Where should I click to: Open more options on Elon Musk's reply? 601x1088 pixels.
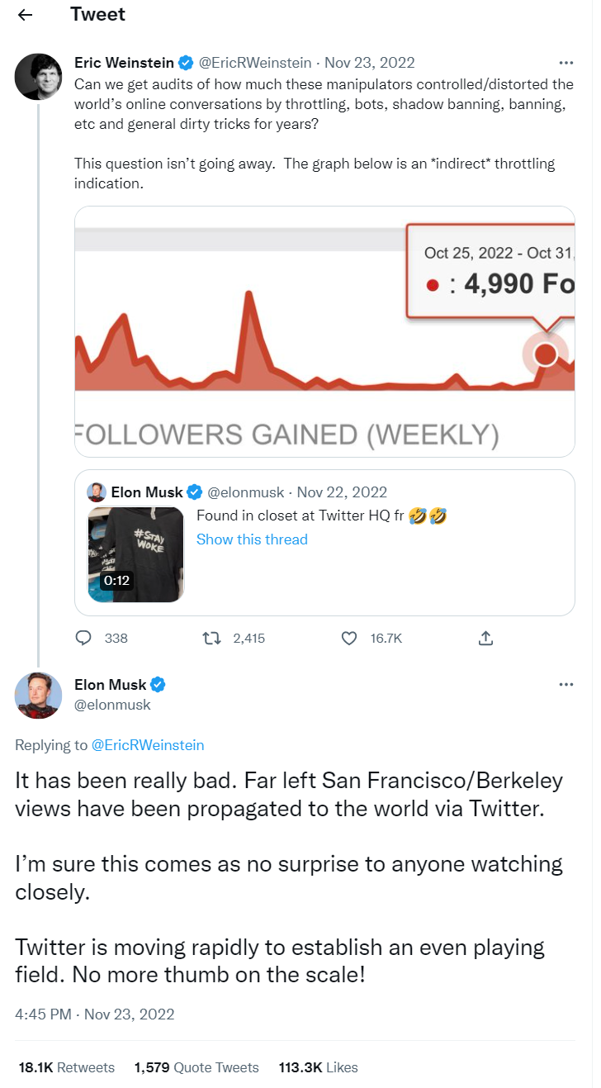[x=566, y=685]
